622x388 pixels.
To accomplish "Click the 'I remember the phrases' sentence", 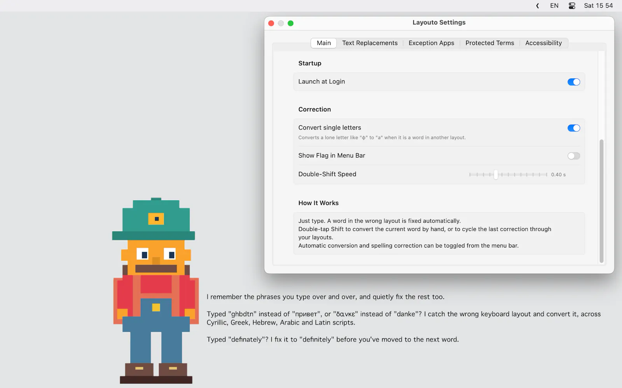I will pyautogui.click(x=325, y=297).
